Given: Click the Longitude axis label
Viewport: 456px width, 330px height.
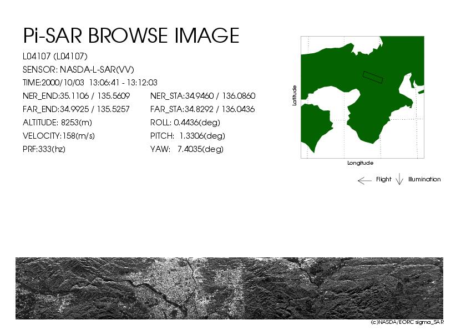Looking at the screenshot, I should coord(361,163).
